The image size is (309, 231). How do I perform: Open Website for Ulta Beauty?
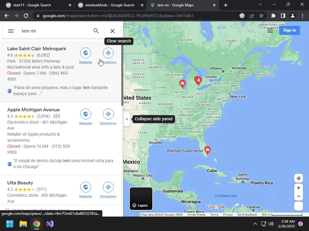pyautogui.click(x=85, y=190)
